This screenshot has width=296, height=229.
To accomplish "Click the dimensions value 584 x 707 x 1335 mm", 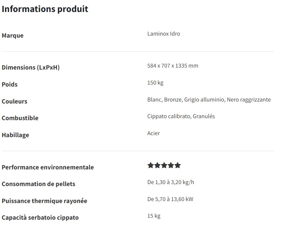I will click(x=173, y=66).
